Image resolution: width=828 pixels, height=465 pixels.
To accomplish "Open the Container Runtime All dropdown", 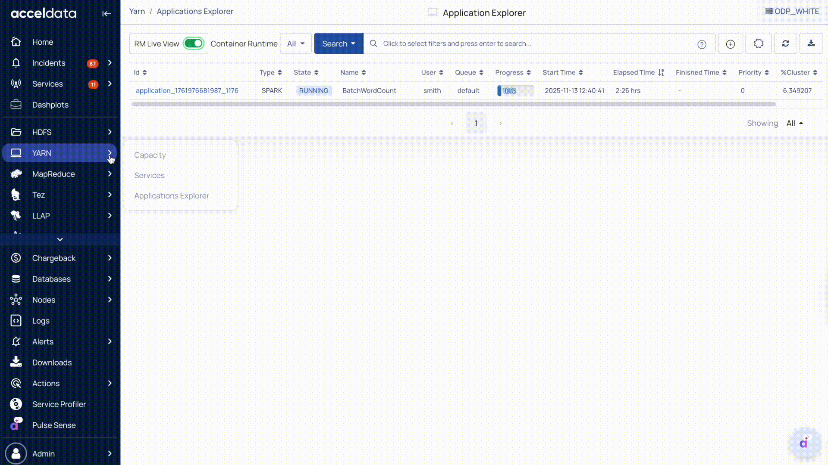I will [295, 43].
